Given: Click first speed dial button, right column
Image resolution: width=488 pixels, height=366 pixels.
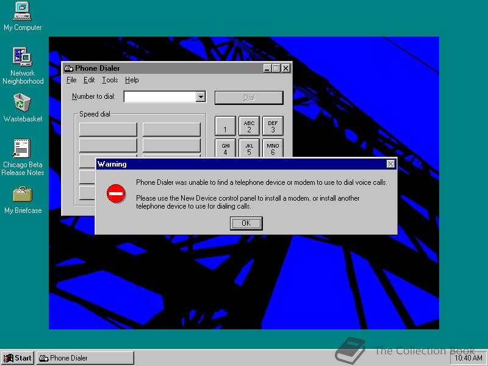Looking at the screenshot, I should click(171, 129).
